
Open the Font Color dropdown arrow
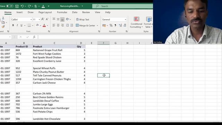click(x=48, y=25)
